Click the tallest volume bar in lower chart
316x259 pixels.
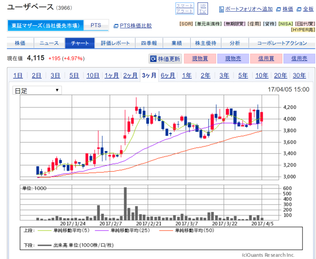[x=125, y=203]
